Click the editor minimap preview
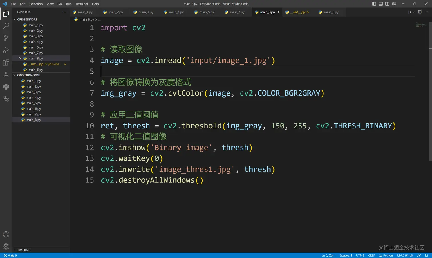Image resolution: width=432 pixels, height=258 pixels. coord(421,25)
